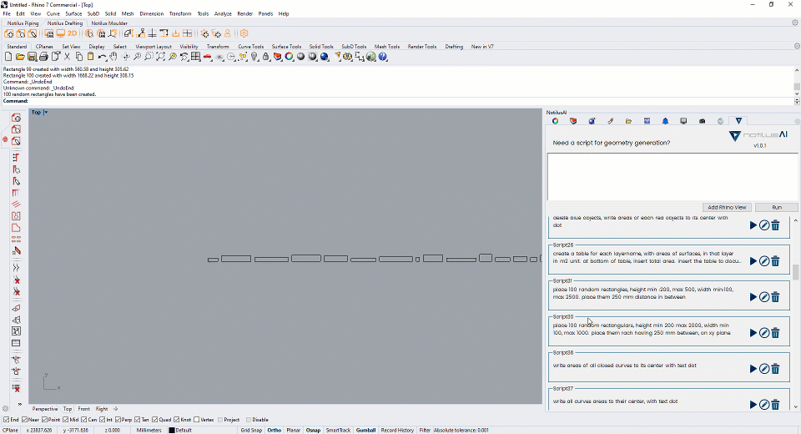
Task: Toggle Gumball in the status bar
Action: pyautogui.click(x=365, y=431)
